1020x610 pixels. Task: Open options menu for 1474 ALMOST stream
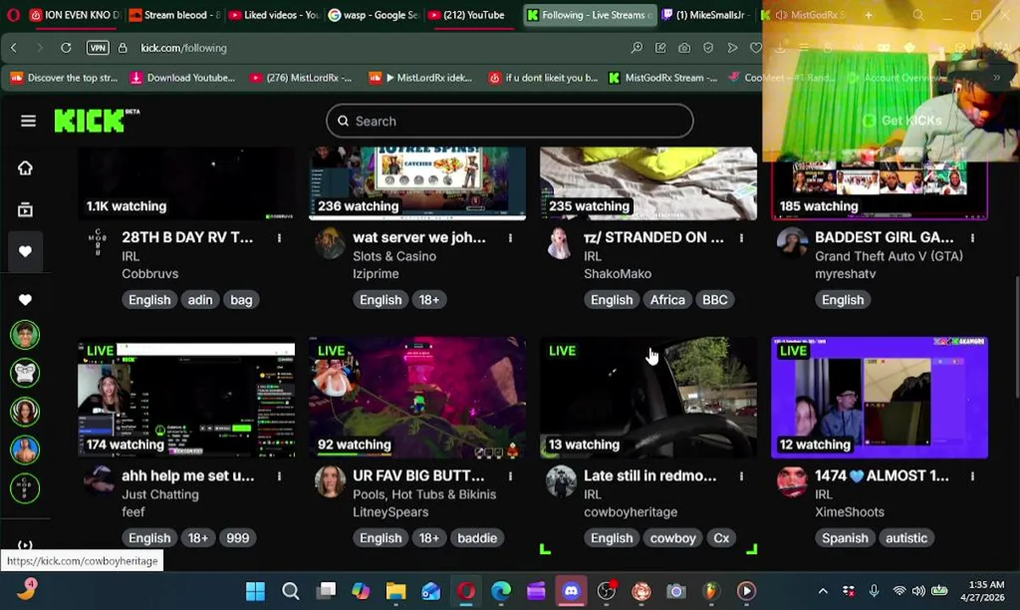973,476
